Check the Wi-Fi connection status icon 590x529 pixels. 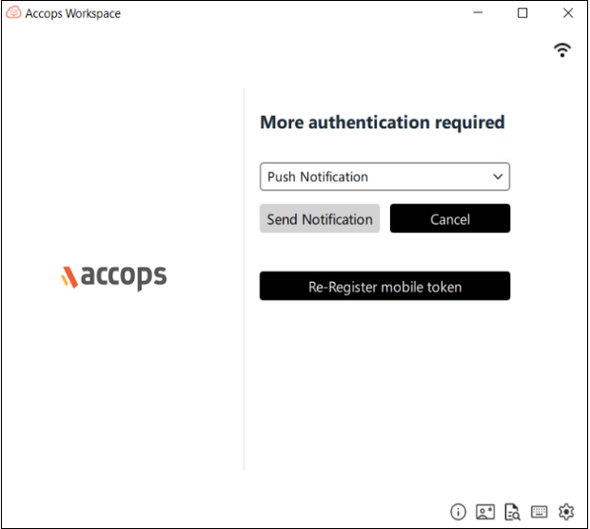point(562,50)
